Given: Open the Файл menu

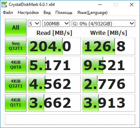Looking at the screenshot, I should (x=8, y=13).
